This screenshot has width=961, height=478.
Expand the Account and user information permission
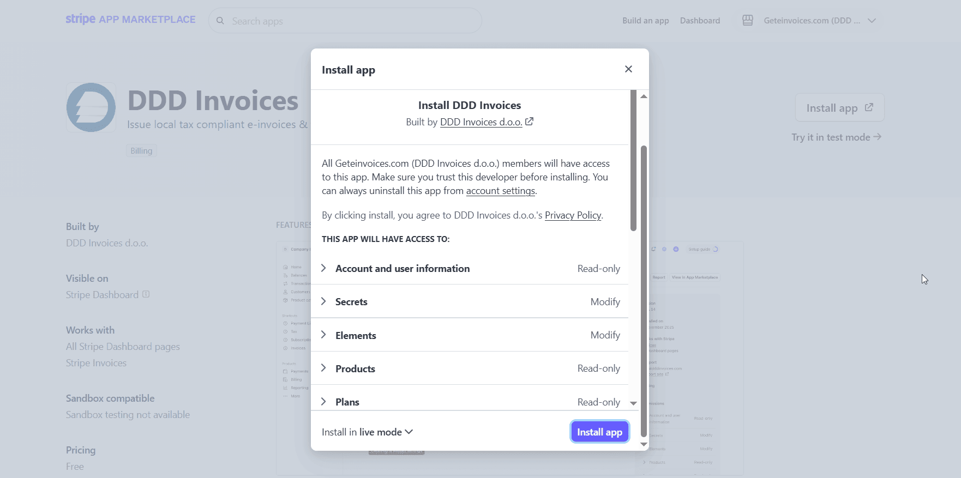[x=323, y=268]
